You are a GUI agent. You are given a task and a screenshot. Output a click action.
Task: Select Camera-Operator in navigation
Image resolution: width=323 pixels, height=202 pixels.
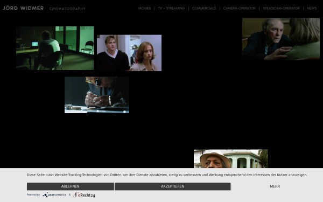coord(240,9)
